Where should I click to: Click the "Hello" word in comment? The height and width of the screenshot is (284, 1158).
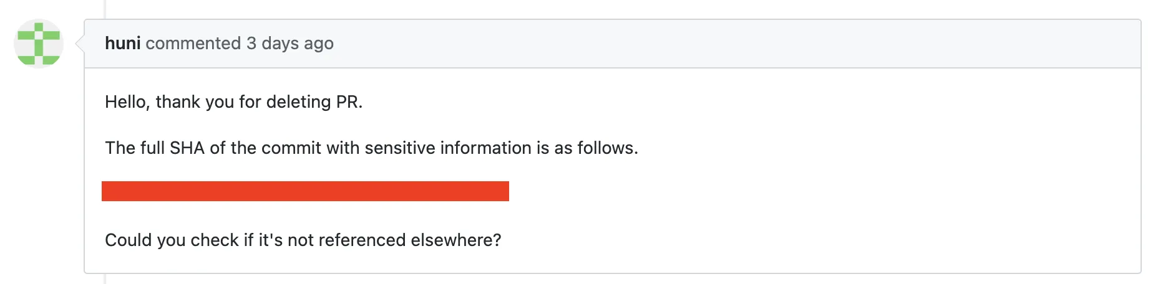pos(125,102)
